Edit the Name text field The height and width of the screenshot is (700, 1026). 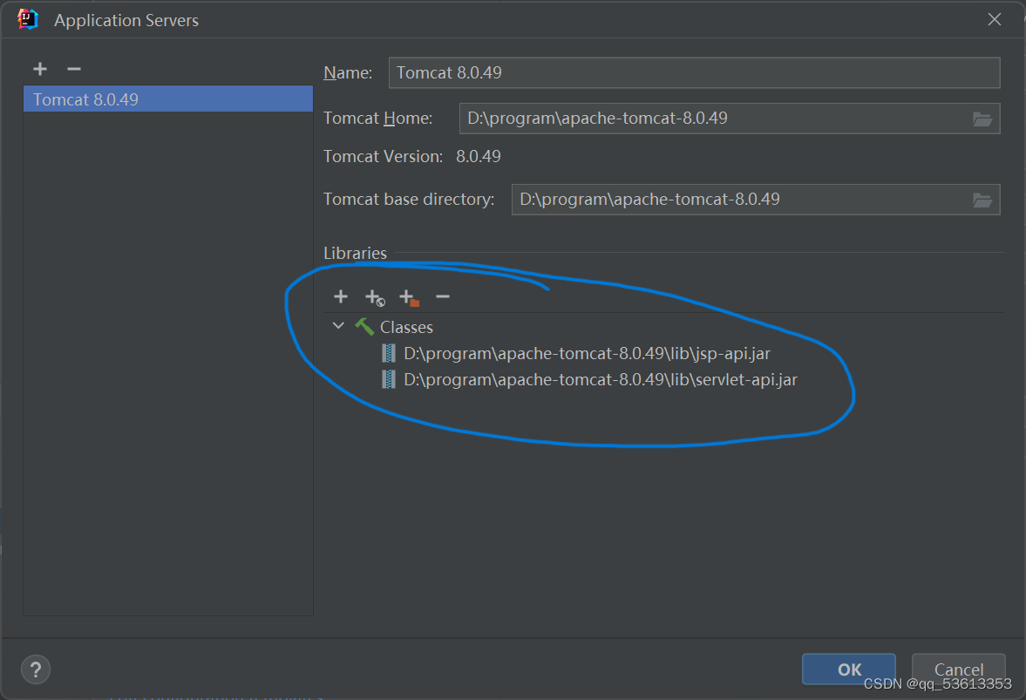tap(694, 72)
